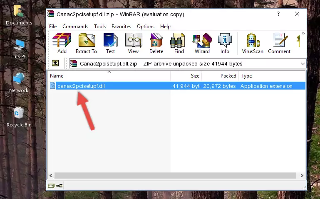The height and width of the screenshot is (199, 320).
Task: Run the Test archive tool
Action: [x=110, y=43]
